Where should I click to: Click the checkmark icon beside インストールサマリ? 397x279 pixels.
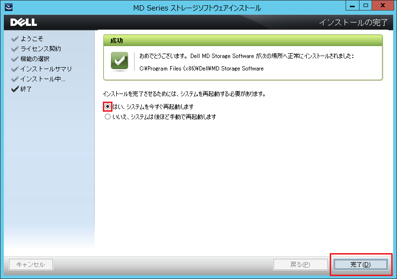coord(15,69)
